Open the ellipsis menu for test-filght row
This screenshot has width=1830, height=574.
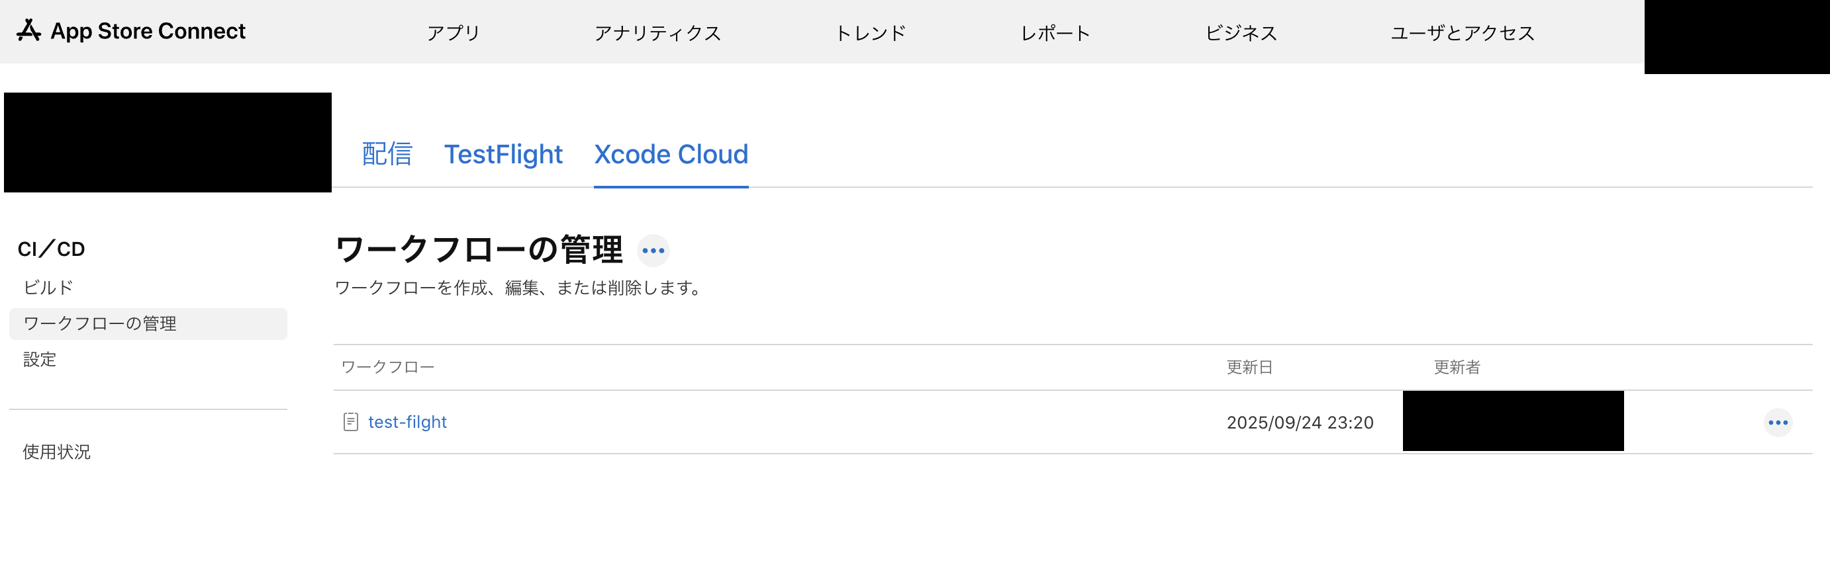coord(1778,423)
